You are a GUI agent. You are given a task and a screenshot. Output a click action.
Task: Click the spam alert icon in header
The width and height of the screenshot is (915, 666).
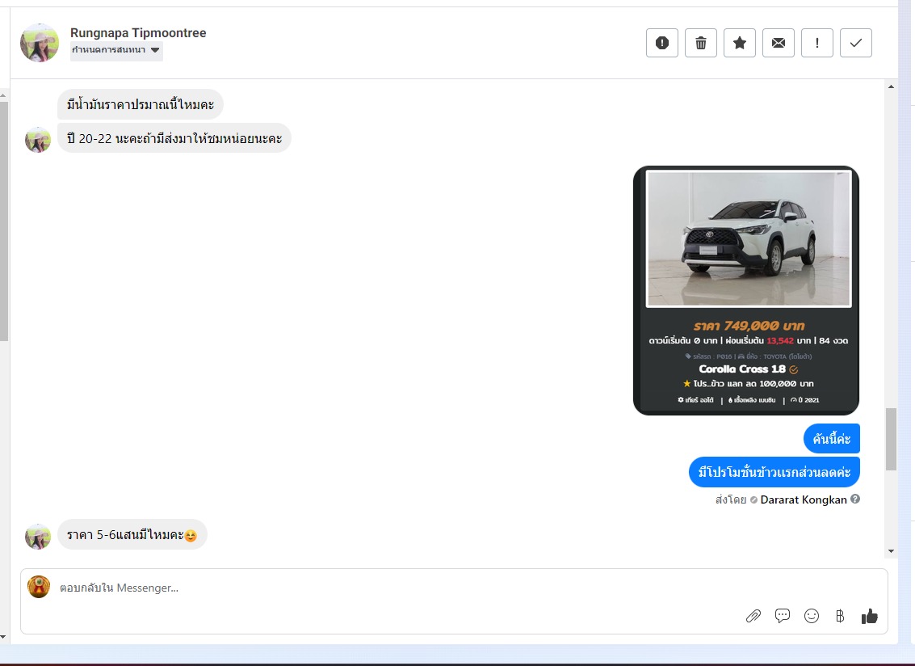coord(661,43)
